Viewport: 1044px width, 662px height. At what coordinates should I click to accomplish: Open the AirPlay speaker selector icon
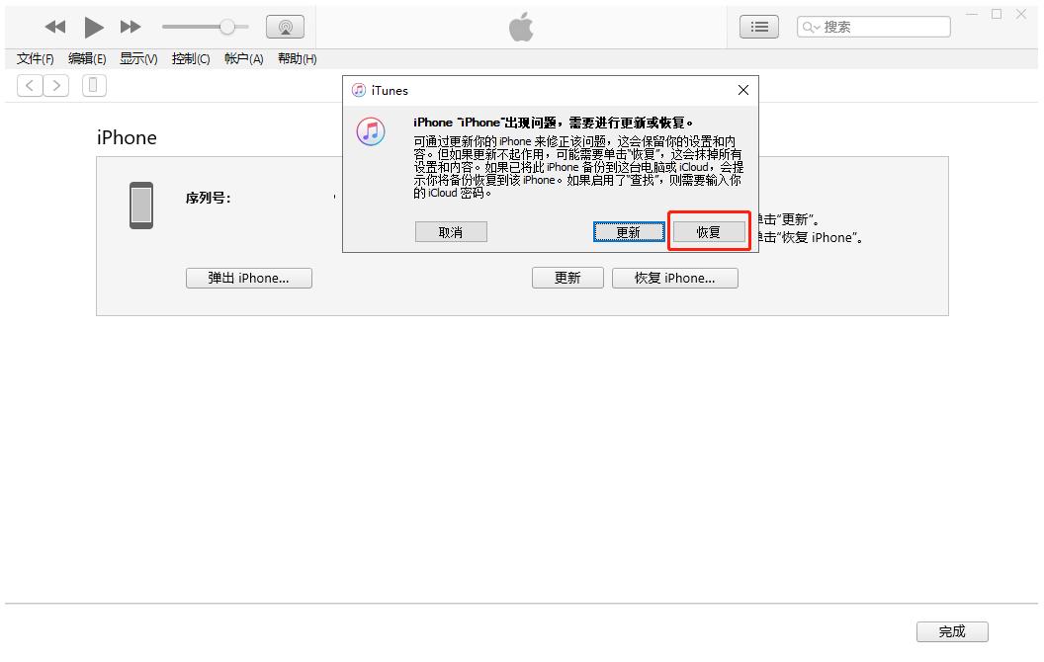(285, 26)
